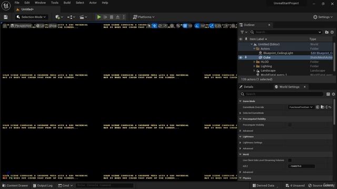Open the Platforms dropdown

144,17
